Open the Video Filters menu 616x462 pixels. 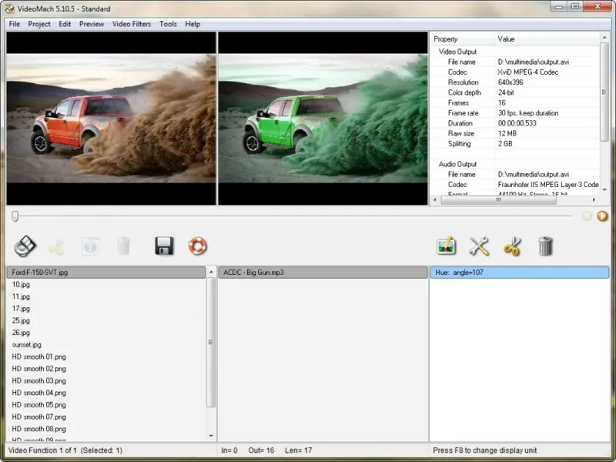pos(132,24)
